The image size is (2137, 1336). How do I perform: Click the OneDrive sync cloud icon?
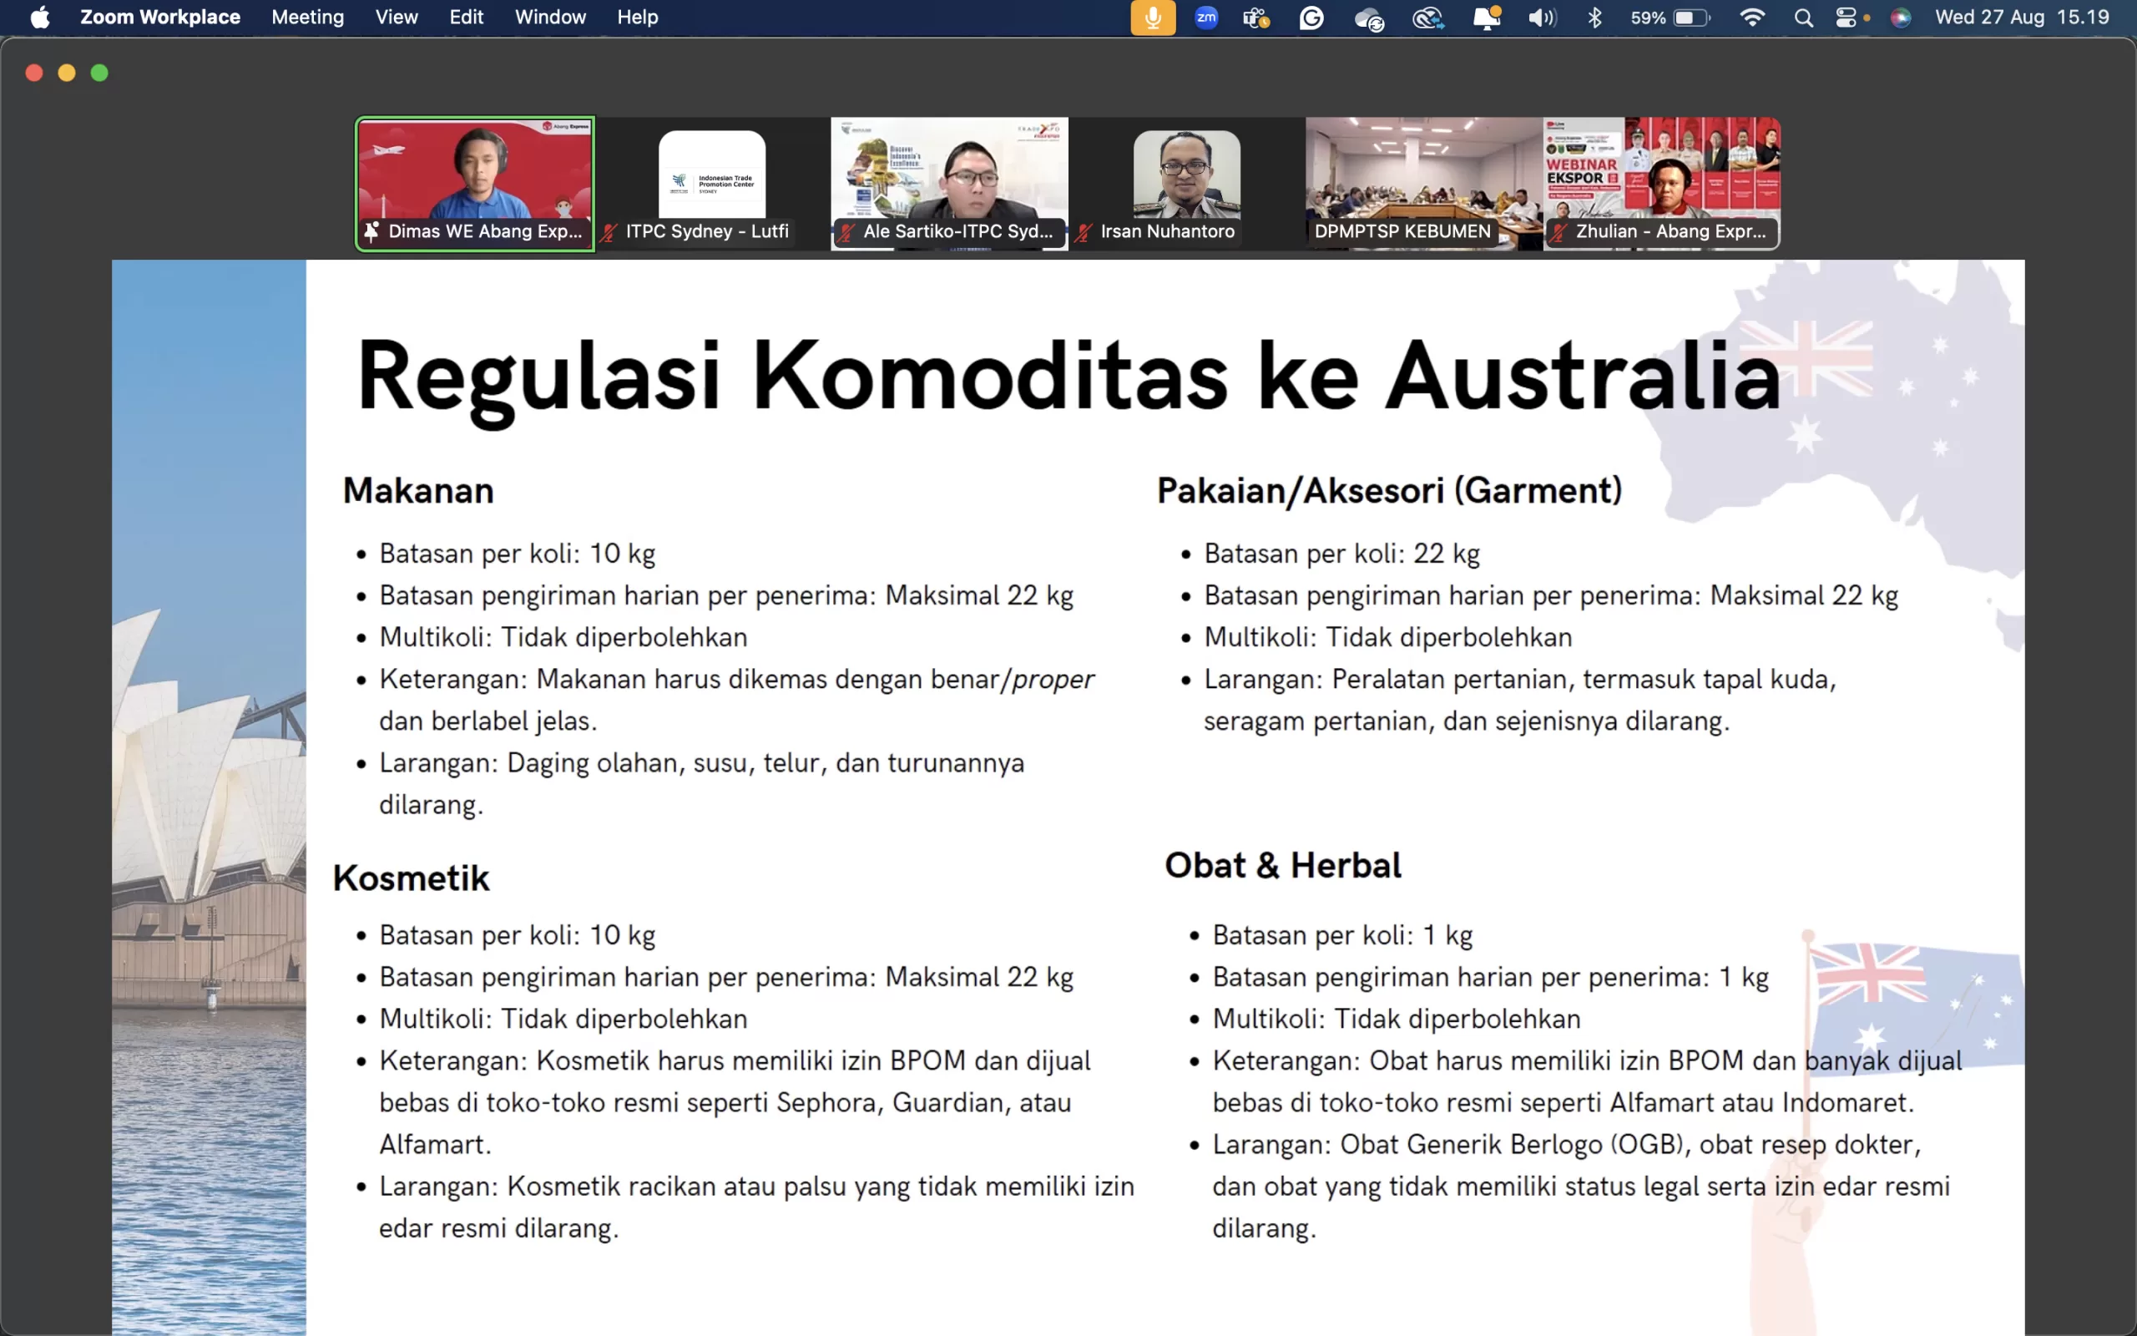[x=1369, y=18]
